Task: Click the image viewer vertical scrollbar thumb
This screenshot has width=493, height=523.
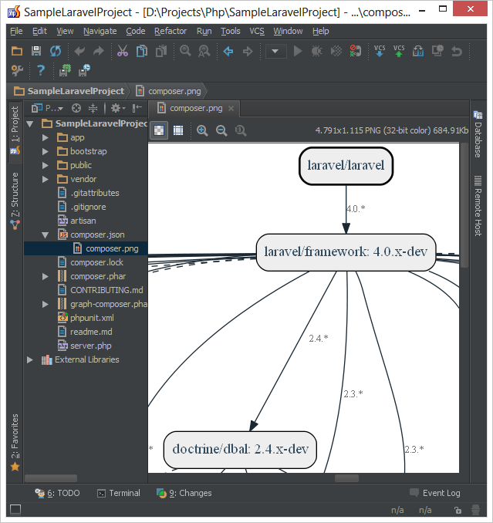Action: (x=464, y=204)
